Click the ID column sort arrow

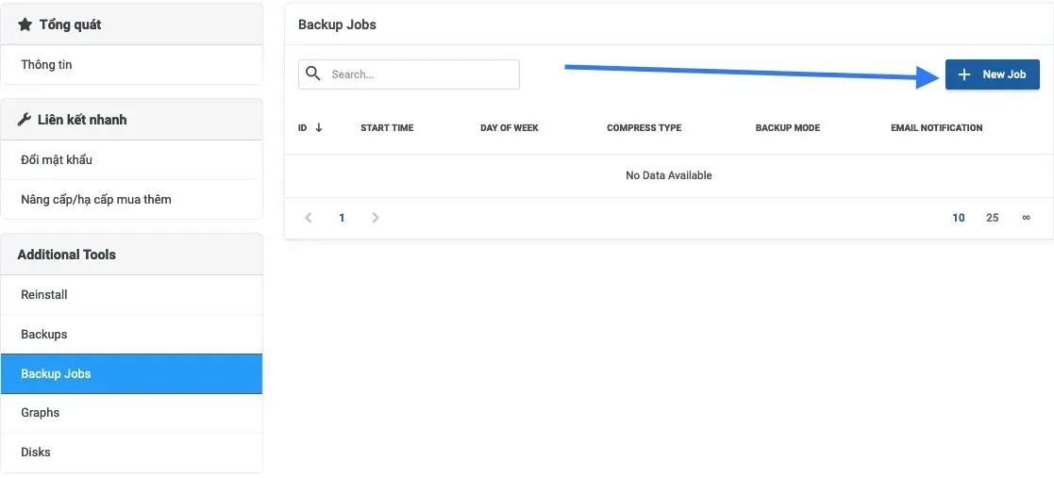(x=319, y=127)
